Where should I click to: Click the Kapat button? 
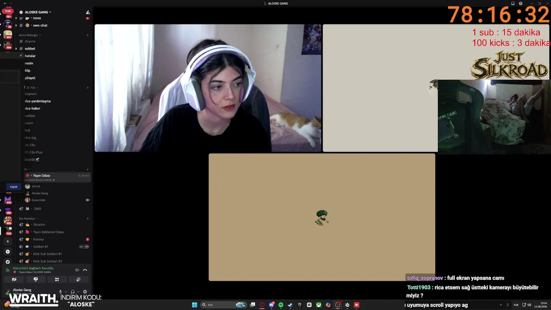[14, 187]
